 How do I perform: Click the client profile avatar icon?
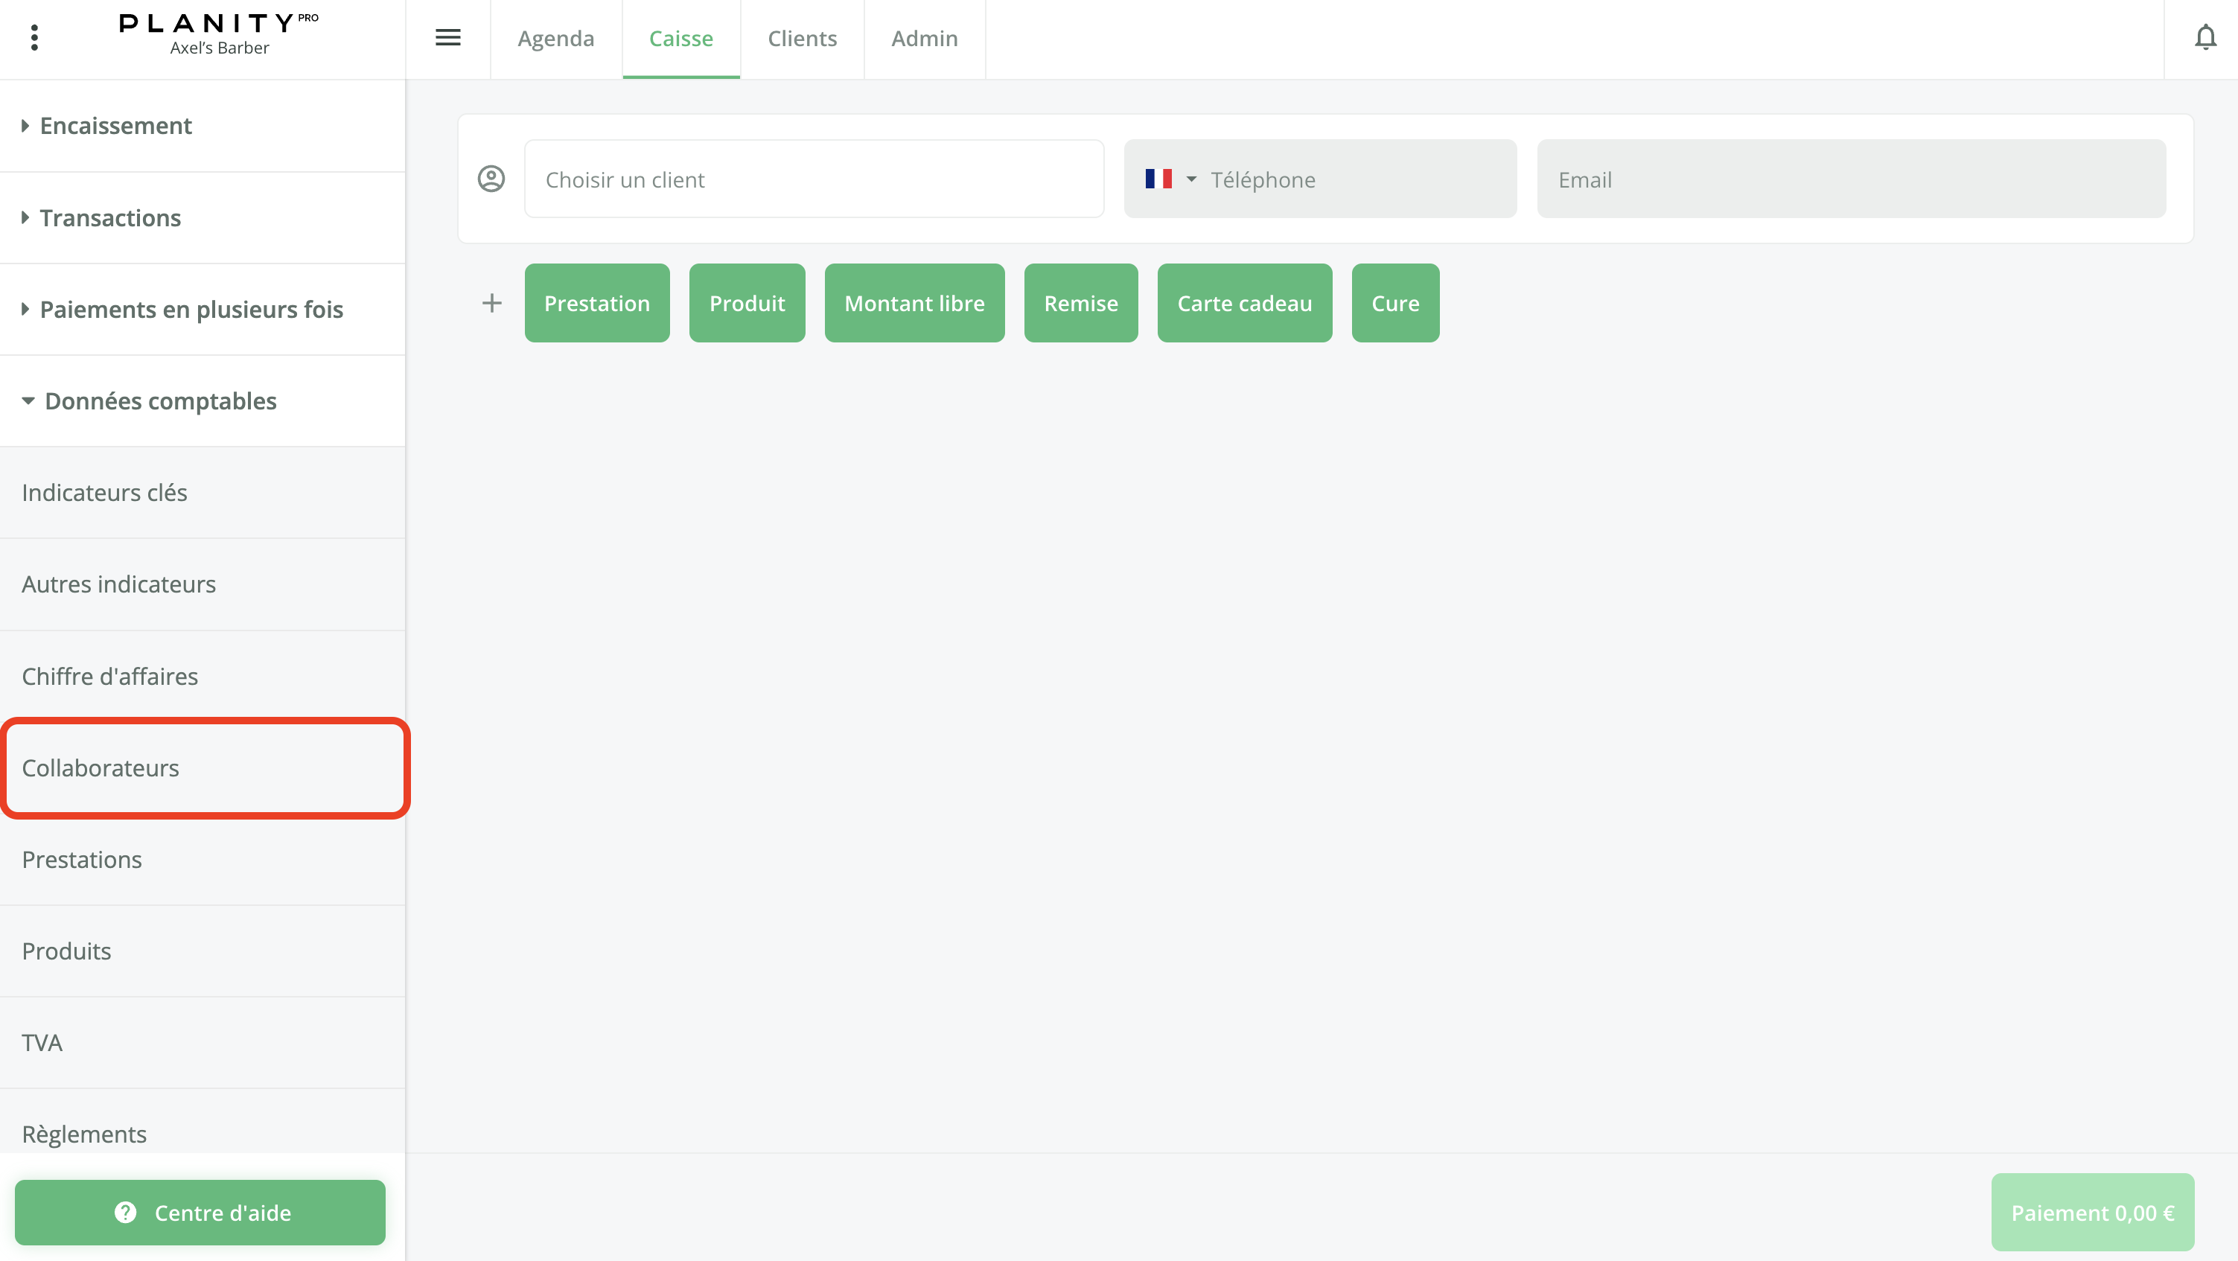(x=491, y=179)
